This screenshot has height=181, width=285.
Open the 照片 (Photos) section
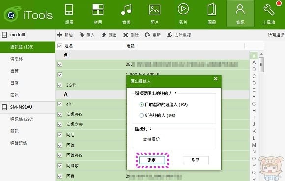pos(155,14)
